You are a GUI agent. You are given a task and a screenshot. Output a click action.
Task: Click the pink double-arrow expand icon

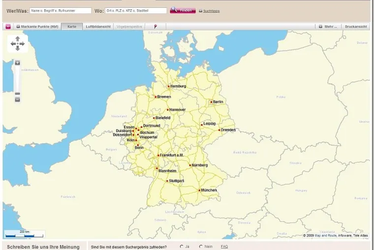[8, 27]
